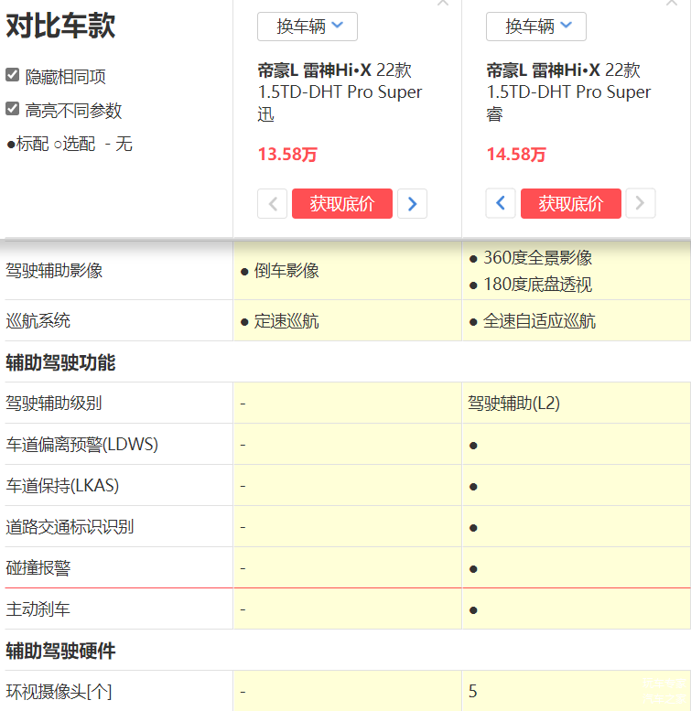Click the 倒车影像 cell value
This screenshot has height=711, width=691.
286,271
